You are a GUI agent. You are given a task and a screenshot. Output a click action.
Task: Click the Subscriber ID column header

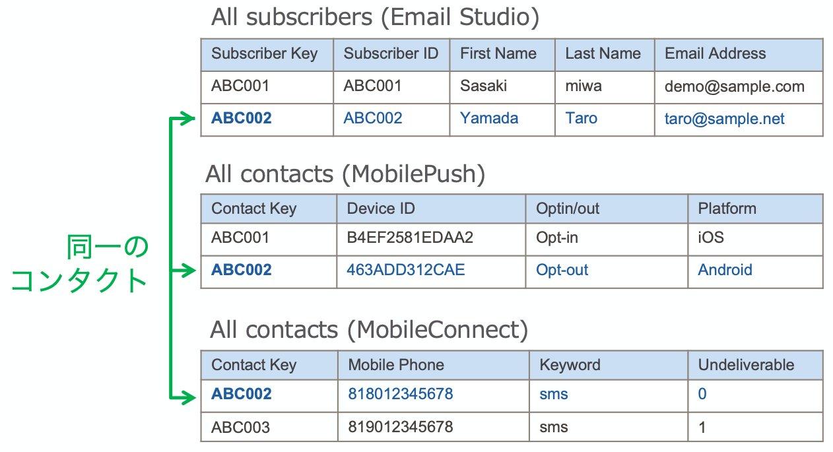click(x=391, y=54)
